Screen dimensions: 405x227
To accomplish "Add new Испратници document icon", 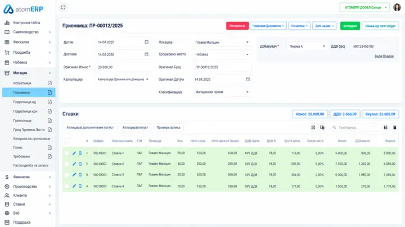I will [49, 83].
